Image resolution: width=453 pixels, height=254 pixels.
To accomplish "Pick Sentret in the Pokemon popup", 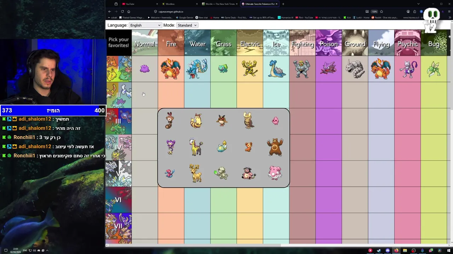I will click(x=170, y=121).
